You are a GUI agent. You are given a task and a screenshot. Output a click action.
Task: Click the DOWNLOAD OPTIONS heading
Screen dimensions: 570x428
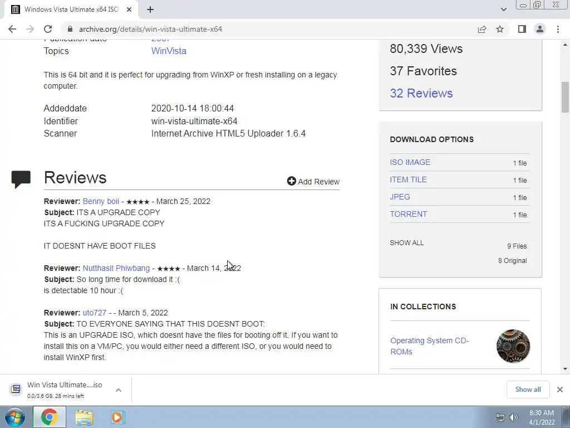coord(431,139)
